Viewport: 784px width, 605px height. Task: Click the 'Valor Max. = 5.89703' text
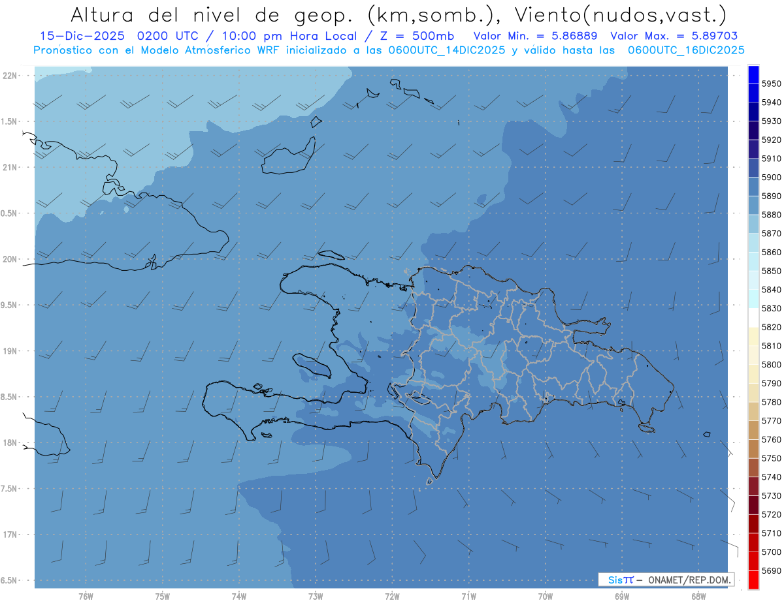pos(674,36)
